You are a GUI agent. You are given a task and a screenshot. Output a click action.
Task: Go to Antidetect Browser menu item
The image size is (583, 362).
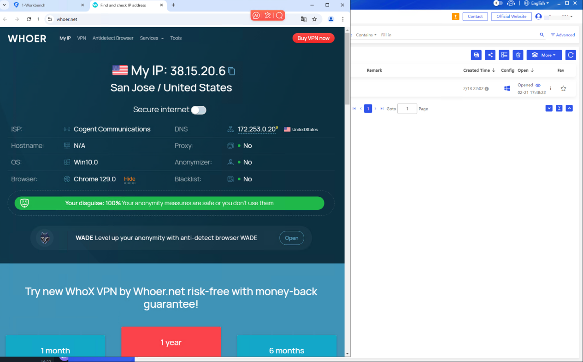coord(113,38)
